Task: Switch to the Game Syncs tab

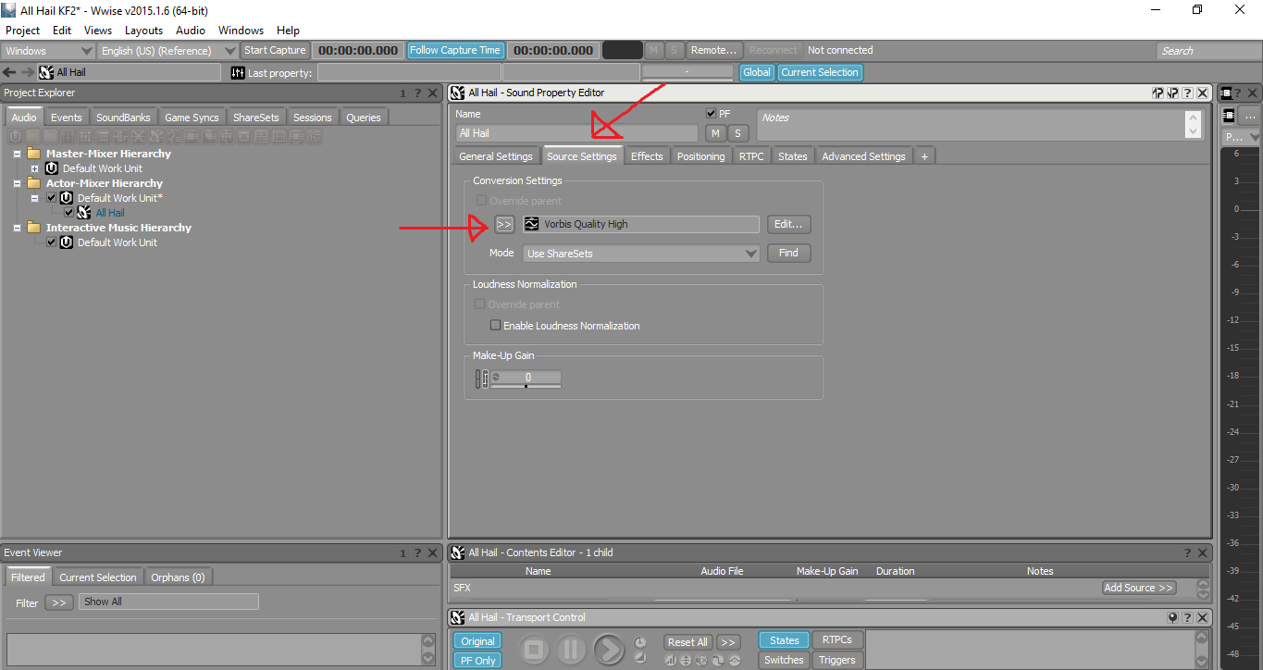Action: [x=192, y=118]
